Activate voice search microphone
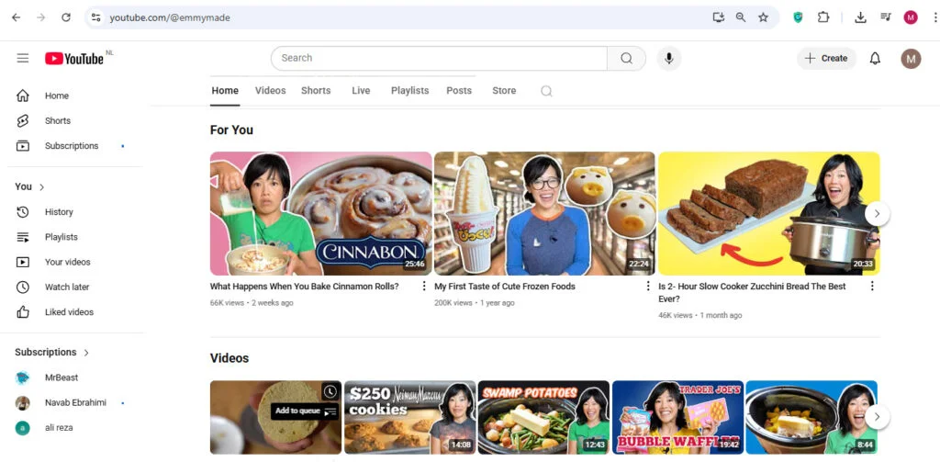The height and width of the screenshot is (462, 940). [x=668, y=58]
